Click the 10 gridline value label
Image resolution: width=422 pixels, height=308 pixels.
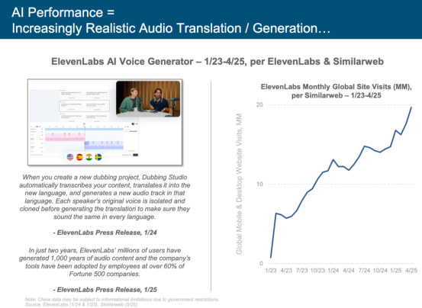[259, 184]
